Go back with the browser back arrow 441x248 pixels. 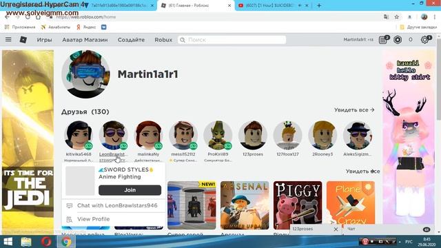point(8,17)
